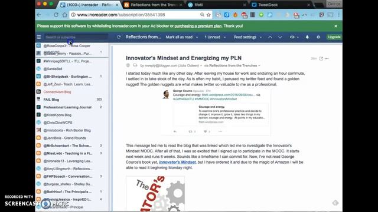Switch to the Inoreader browser tab
Image resolution: width=378 pixels, height=212 pixels.
point(89,5)
